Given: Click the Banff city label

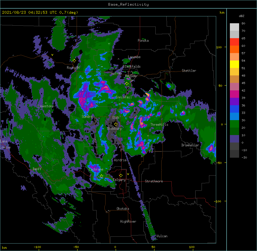Looking at the screenshot, I should (37, 169).
